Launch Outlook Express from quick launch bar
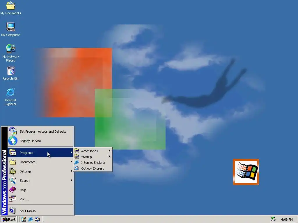The image size is (298, 223). coord(37,220)
